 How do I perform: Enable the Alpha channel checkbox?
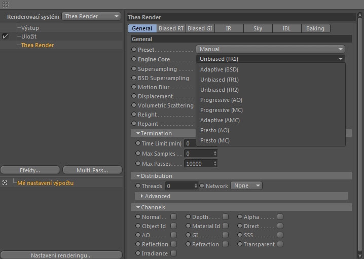click(x=280, y=216)
